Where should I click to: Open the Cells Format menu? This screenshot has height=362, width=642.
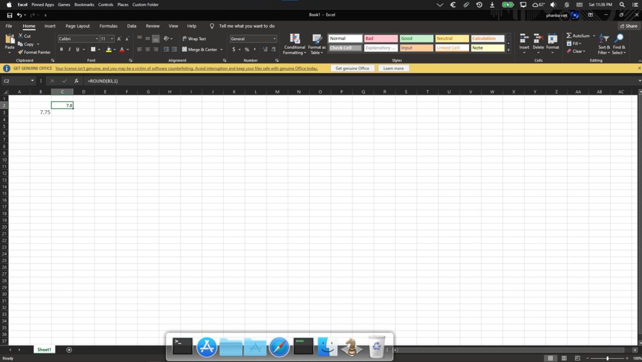[x=552, y=43]
